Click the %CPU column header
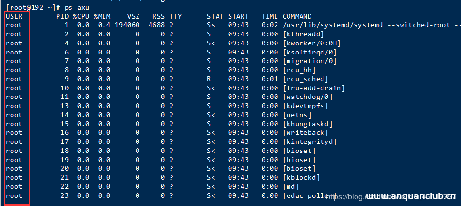This screenshot has width=461, height=206. (81, 16)
